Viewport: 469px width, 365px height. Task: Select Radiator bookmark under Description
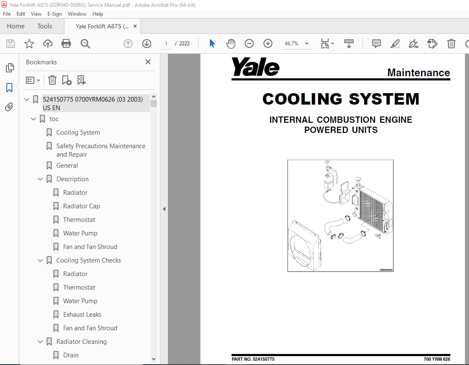click(x=75, y=193)
